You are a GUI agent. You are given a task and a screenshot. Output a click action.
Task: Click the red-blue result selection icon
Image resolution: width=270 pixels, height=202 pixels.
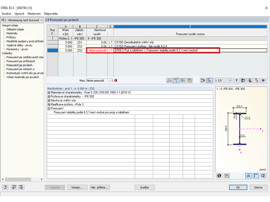[243, 80]
